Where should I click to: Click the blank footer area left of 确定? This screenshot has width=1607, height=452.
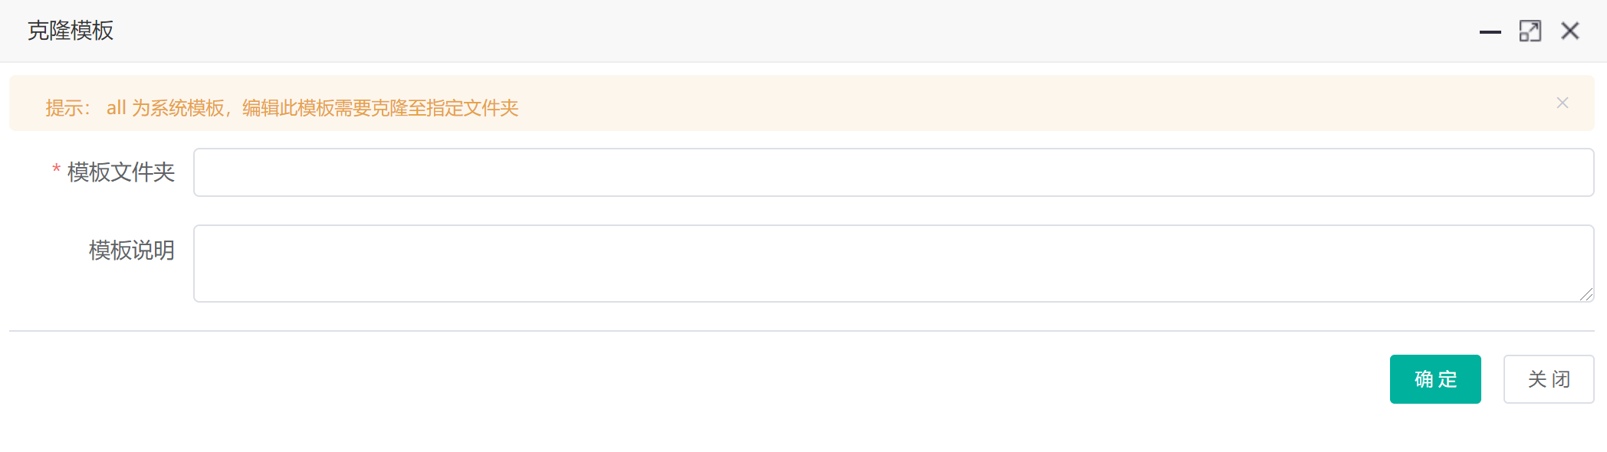tap(690, 379)
